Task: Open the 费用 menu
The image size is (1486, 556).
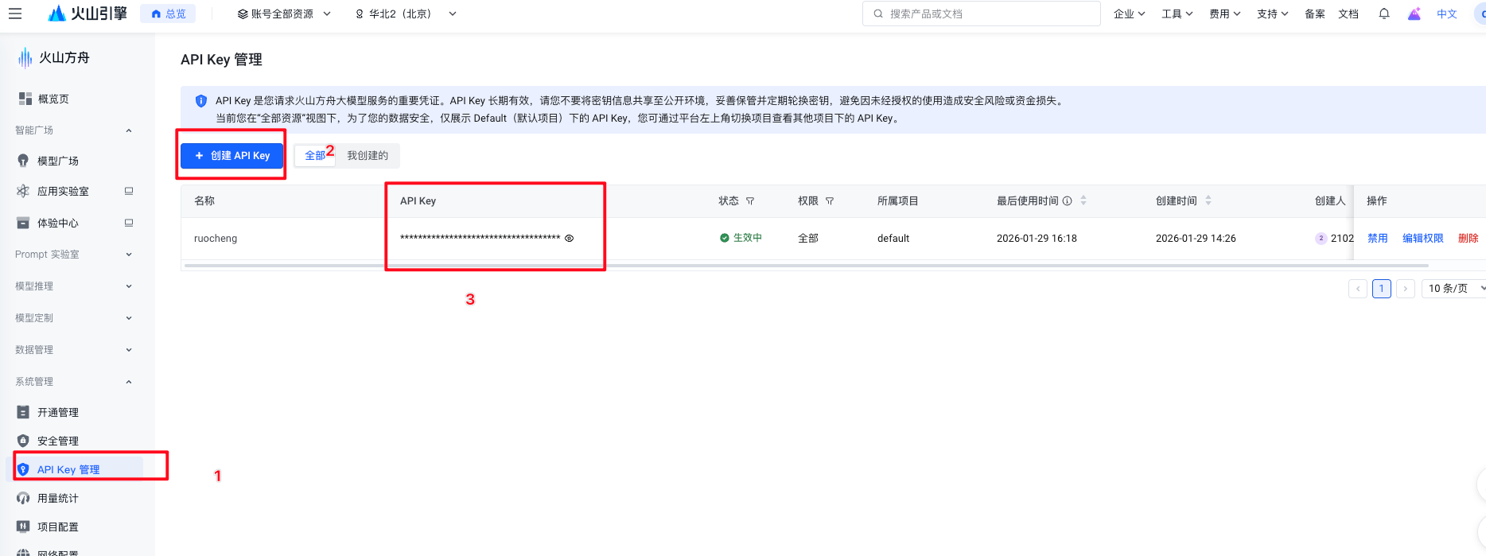Action: (1224, 14)
